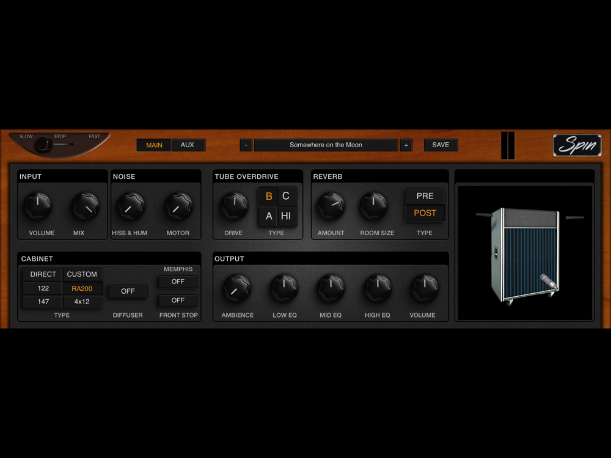
Task: Set reverb type to POST
Action: pyautogui.click(x=425, y=213)
